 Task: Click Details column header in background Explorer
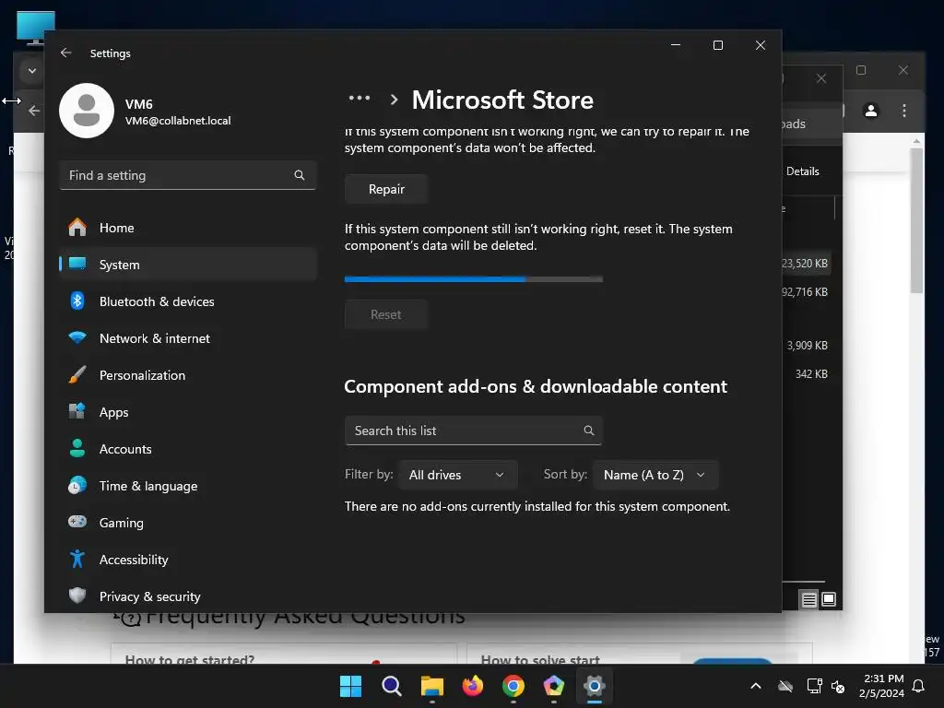pos(803,171)
